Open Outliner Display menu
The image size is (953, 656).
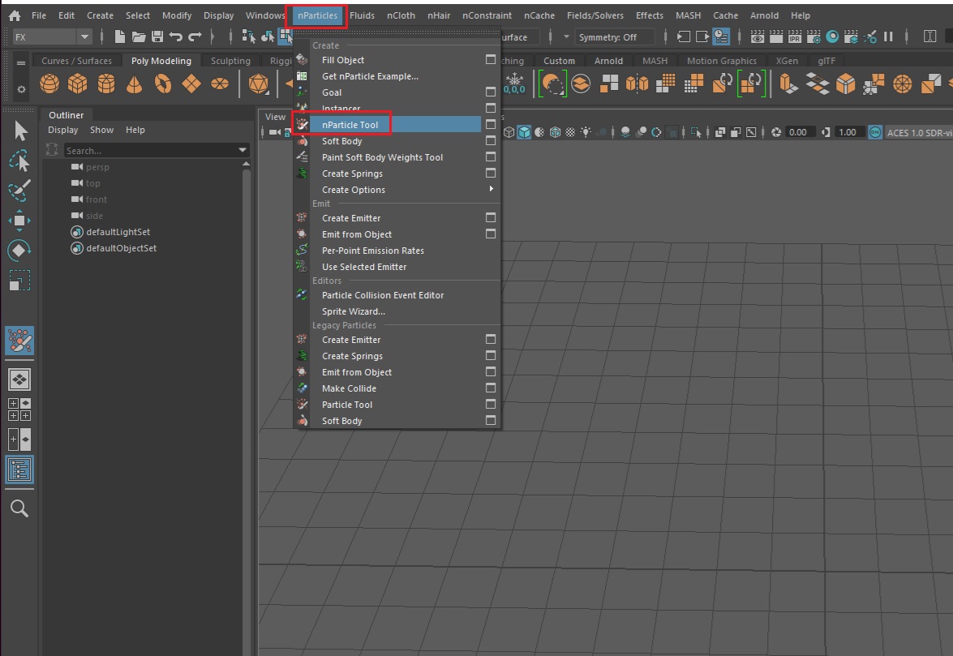(x=62, y=130)
